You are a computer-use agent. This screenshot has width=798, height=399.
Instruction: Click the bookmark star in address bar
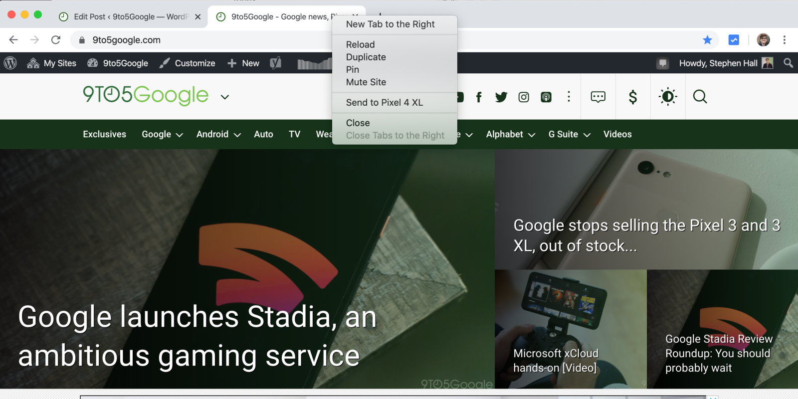pyautogui.click(x=707, y=40)
